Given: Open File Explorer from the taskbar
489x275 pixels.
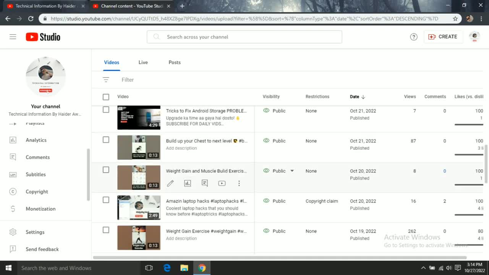Looking at the screenshot, I should (184, 268).
